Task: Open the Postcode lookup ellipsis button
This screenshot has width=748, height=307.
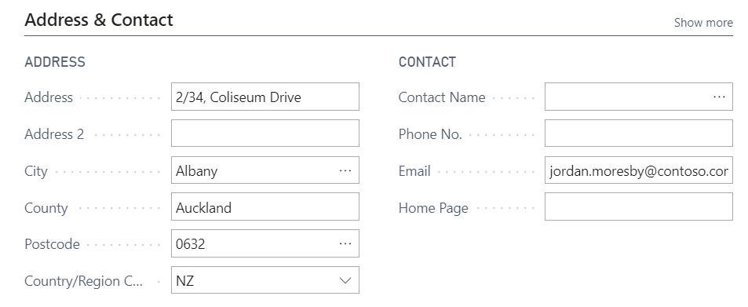Action: pos(345,243)
